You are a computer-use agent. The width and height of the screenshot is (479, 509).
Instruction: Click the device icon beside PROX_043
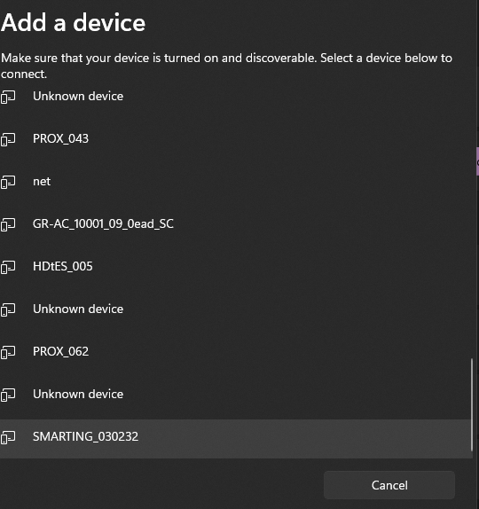(x=8, y=139)
